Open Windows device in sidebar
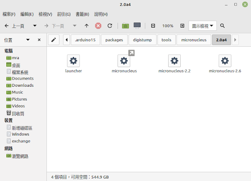The width and height of the screenshot is (251, 181). click(18, 134)
